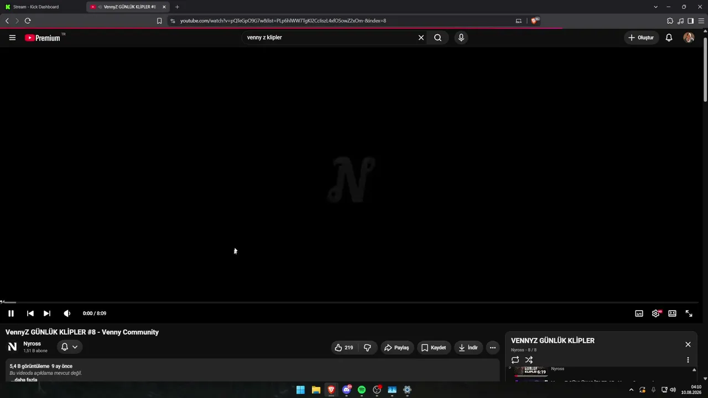This screenshot has width=708, height=398.
Task: Open YouTube notifications bell
Action: [669, 38]
